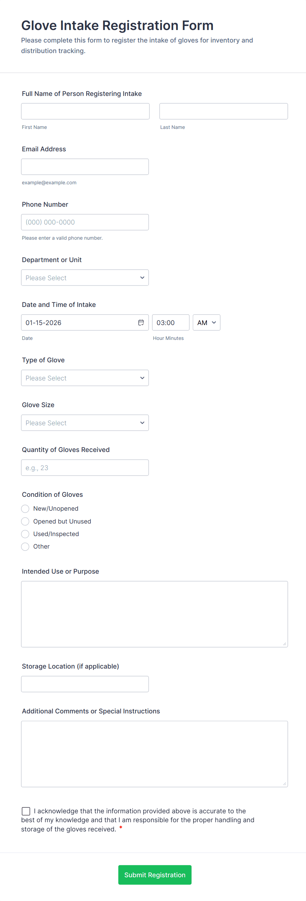Open the AM/PM selector

(x=206, y=322)
